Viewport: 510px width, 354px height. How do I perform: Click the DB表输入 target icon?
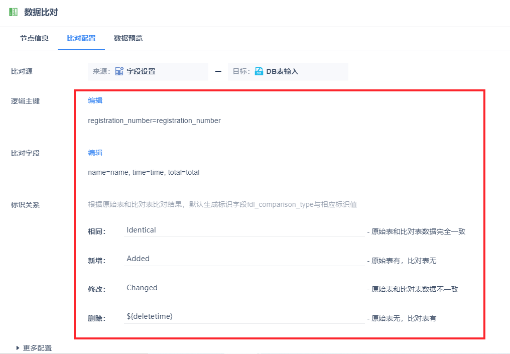point(259,71)
